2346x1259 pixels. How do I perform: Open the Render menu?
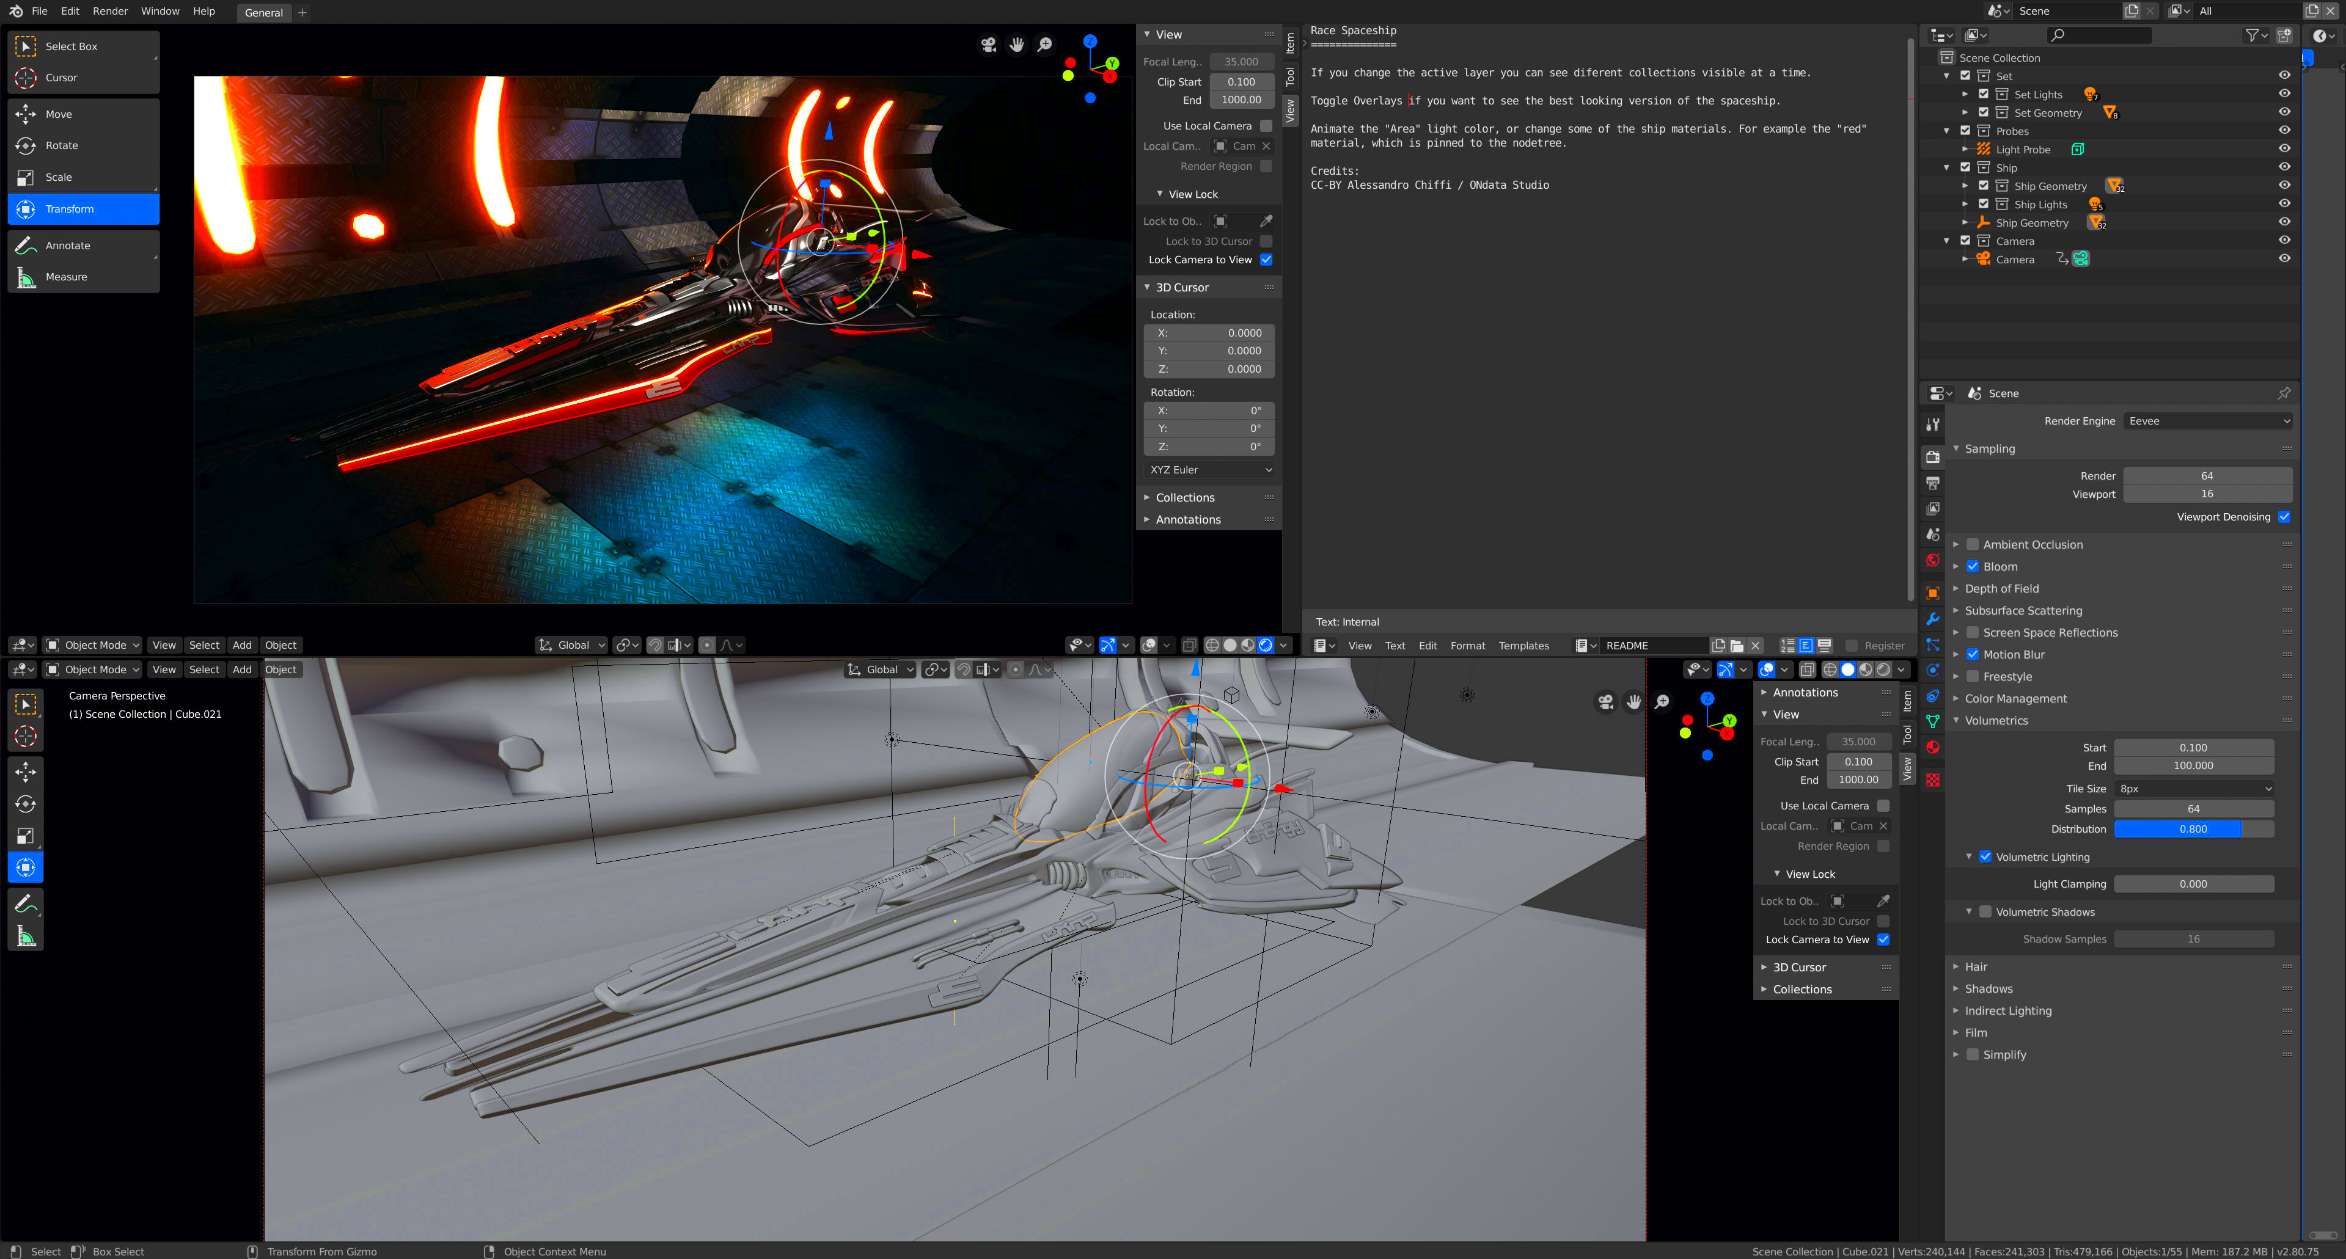tap(110, 11)
